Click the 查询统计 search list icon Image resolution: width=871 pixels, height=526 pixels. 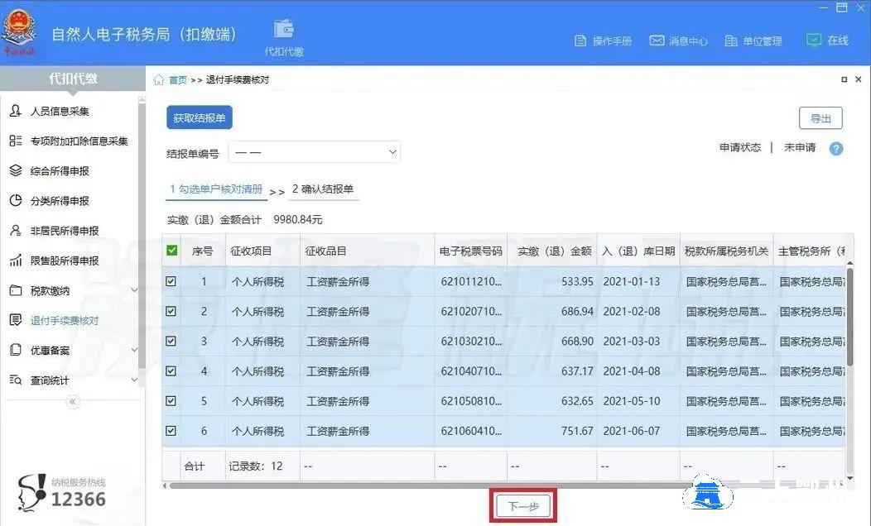(x=16, y=380)
